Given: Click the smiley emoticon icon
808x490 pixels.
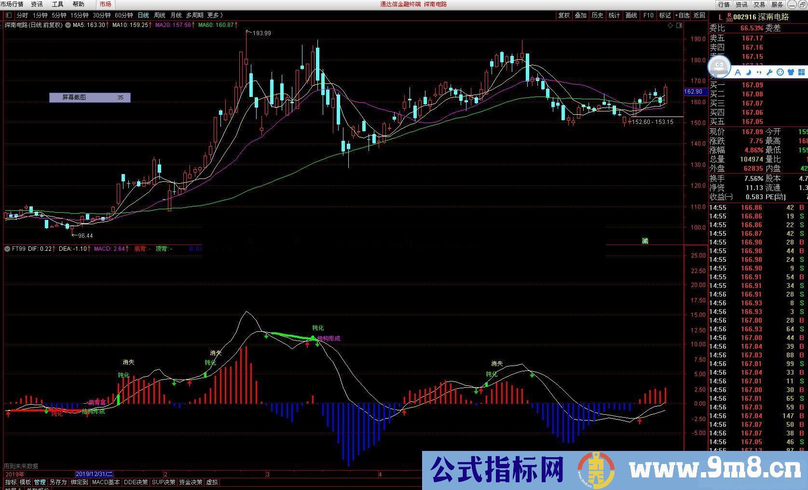Looking at the screenshot, I should click(x=780, y=72).
